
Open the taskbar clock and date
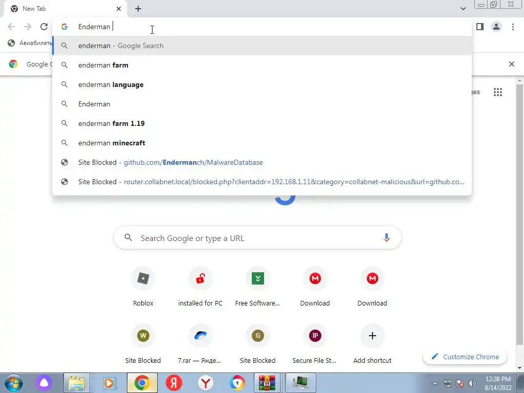[498, 383]
